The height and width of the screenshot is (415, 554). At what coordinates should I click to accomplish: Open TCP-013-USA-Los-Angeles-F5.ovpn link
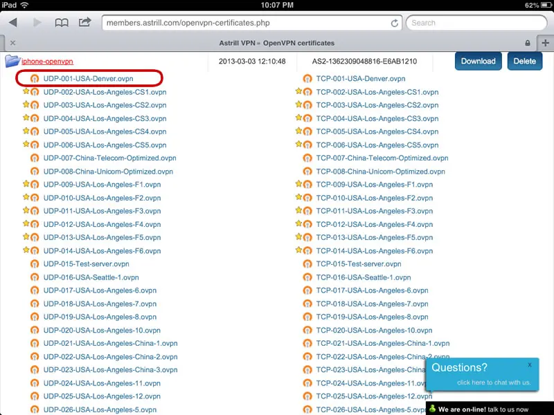click(375, 237)
